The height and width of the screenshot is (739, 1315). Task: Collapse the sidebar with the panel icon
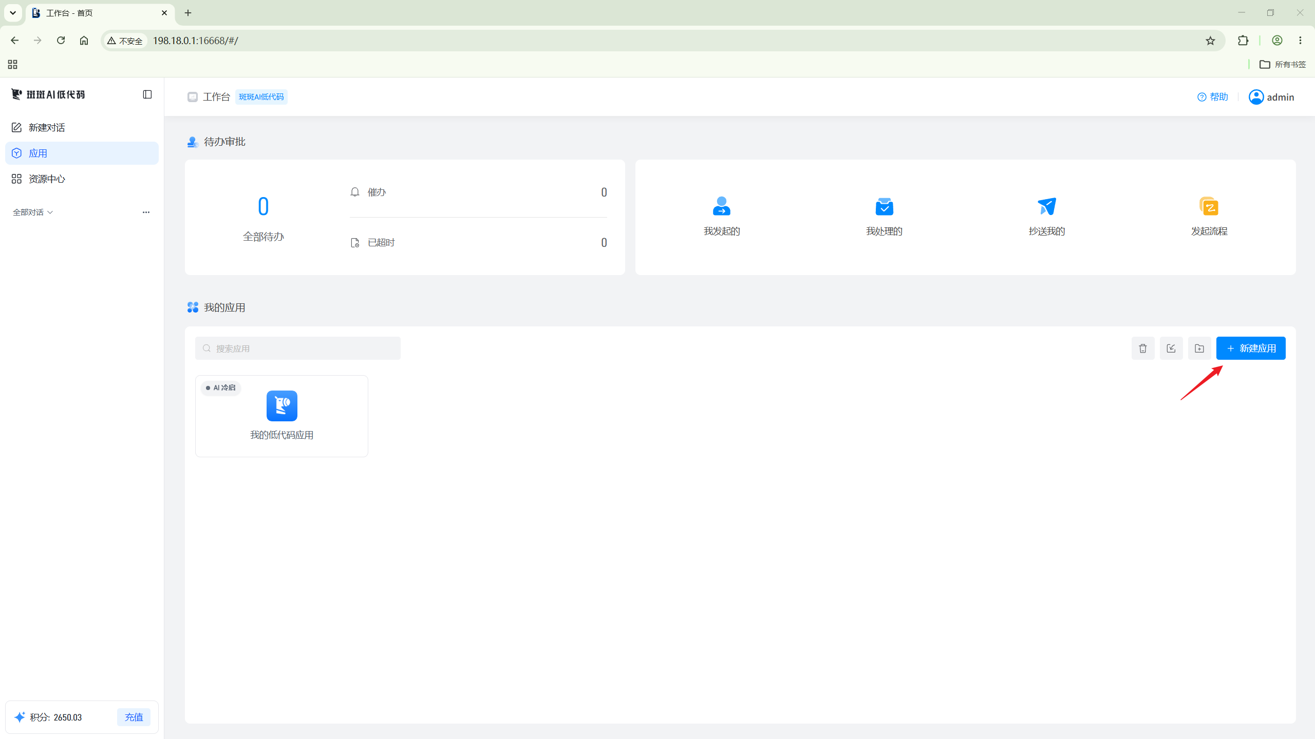(147, 94)
